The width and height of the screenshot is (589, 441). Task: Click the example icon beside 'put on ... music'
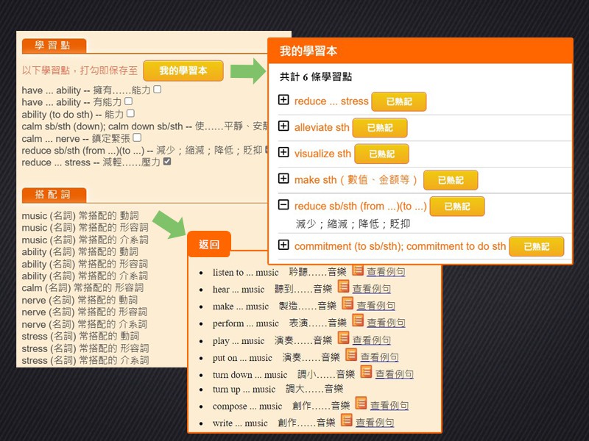click(x=351, y=355)
